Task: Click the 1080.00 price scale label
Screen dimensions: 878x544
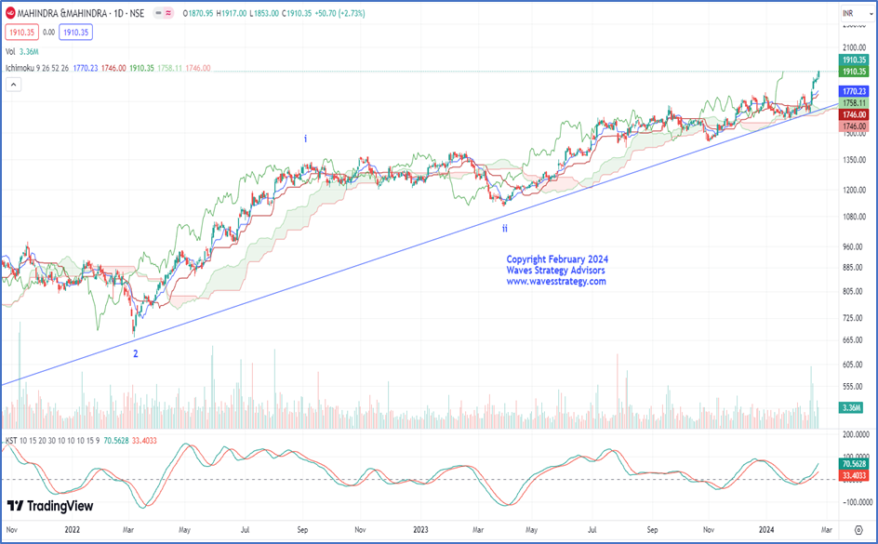Action: 854,217
